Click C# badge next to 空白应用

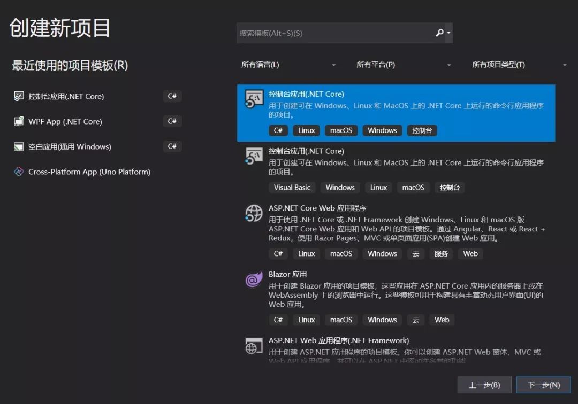click(172, 146)
